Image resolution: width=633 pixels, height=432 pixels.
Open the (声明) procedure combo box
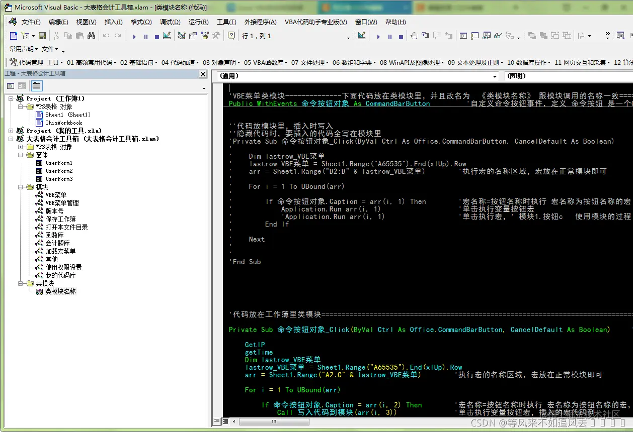click(569, 76)
